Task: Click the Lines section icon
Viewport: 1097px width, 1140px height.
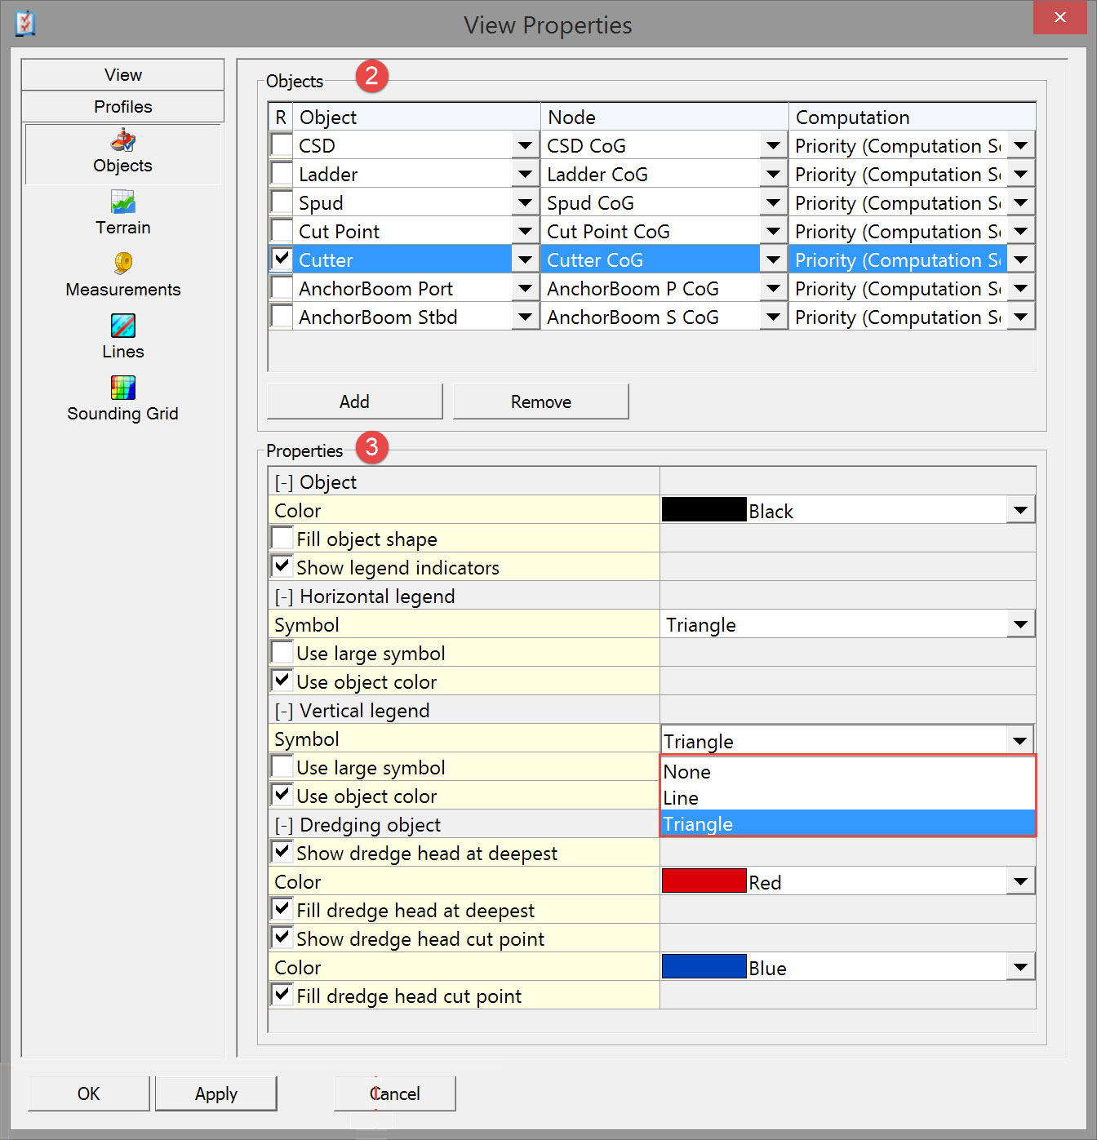Action: click(123, 326)
